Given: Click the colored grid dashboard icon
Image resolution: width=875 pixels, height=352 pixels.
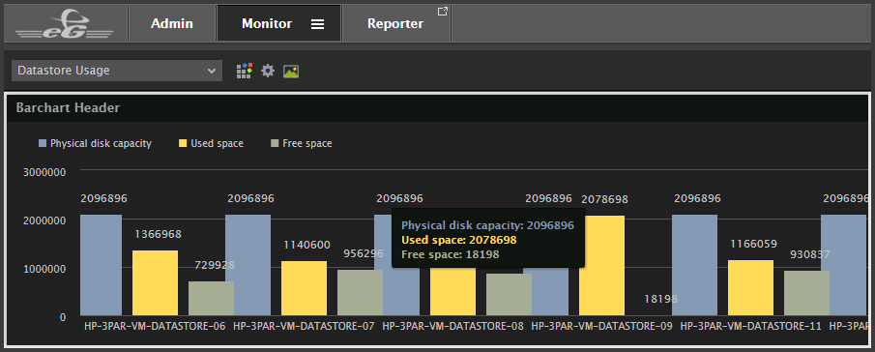Looking at the screenshot, I should pyautogui.click(x=244, y=71).
